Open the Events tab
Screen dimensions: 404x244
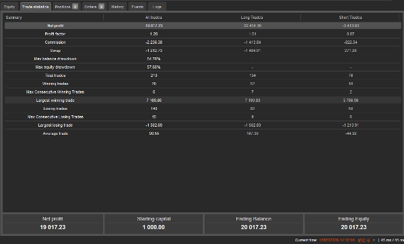[137, 7]
